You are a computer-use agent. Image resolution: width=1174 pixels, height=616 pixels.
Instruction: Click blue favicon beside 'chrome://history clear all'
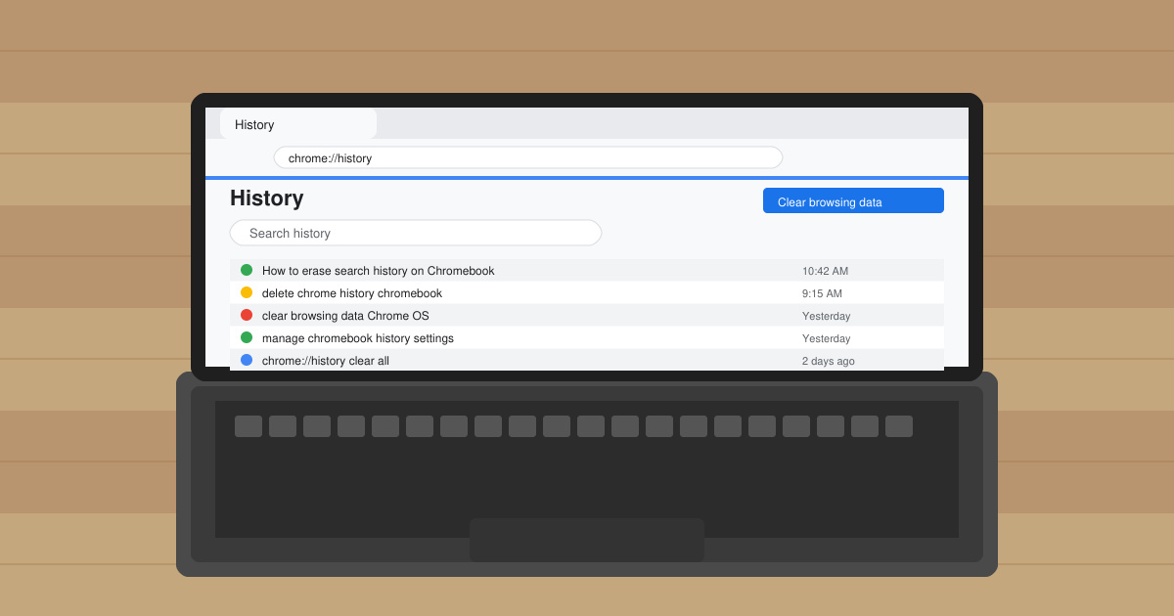point(247,360)
